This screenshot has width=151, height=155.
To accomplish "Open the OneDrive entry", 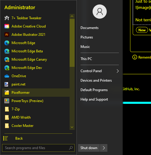I will 36,76.
